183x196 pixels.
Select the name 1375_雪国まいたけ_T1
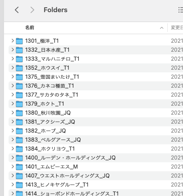[52, 77]
